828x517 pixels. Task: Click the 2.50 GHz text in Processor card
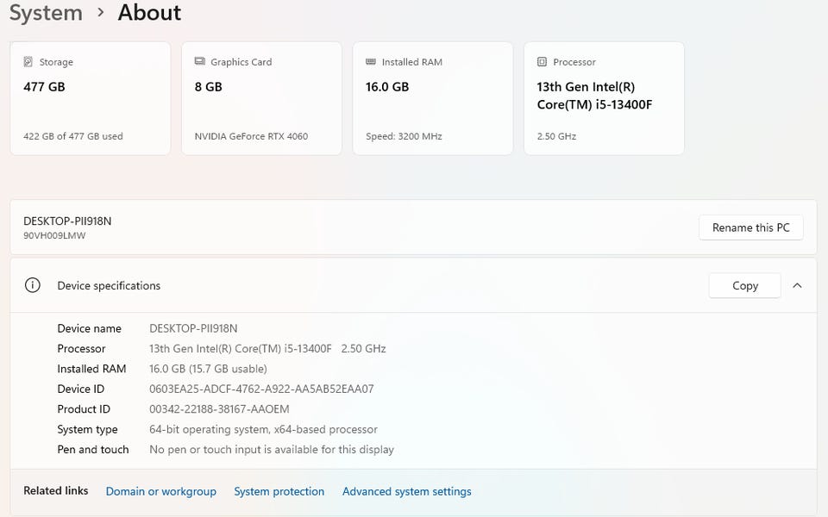(556, 136)
